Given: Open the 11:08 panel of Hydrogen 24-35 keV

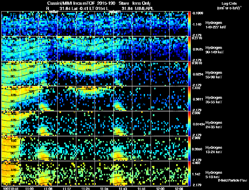Looking at the screenshot, I should [48, 124].
